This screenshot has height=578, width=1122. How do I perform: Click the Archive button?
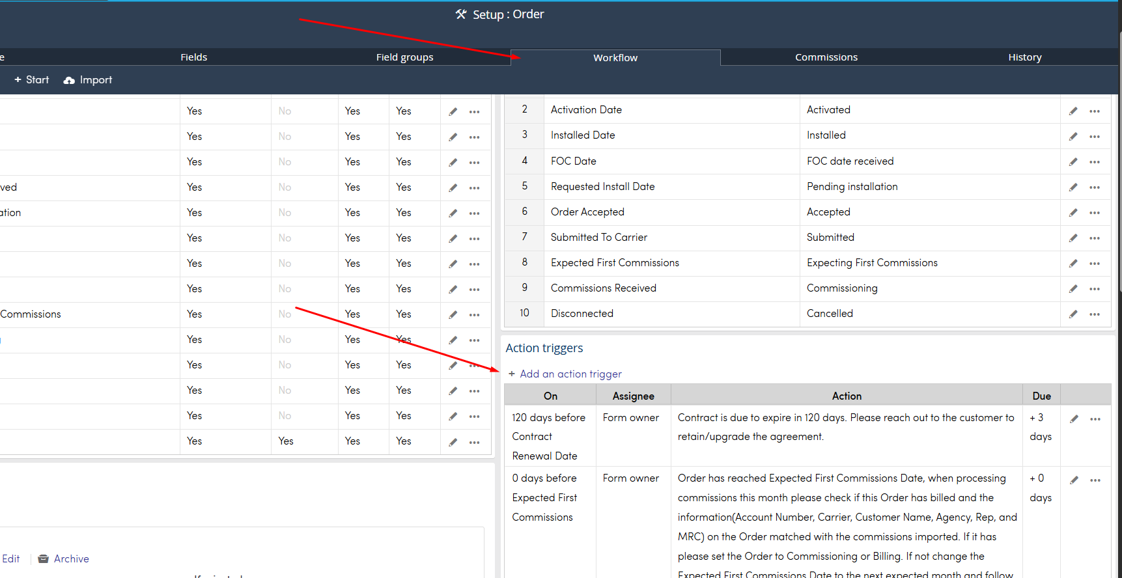coord(63,559)
